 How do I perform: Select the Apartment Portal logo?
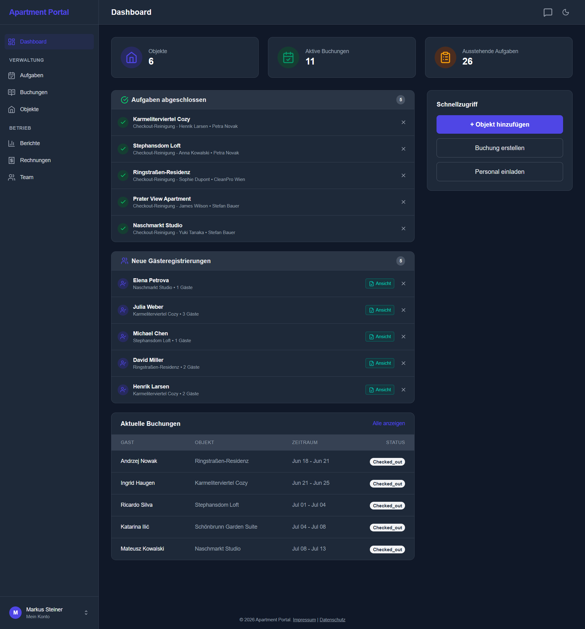39,12
